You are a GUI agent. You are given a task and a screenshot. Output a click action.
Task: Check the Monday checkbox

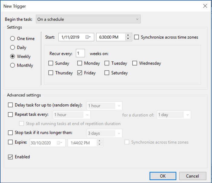click(80, 63)
